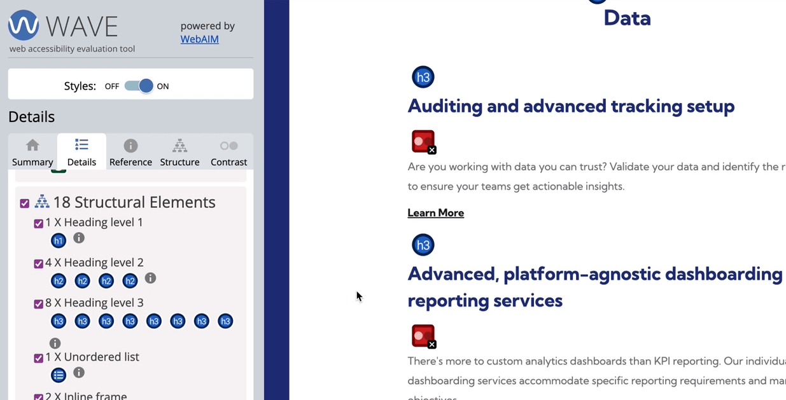786x400 pixels.
Task: Open the Reference tab
Action: pyautogui.click(x=130, y=153)
